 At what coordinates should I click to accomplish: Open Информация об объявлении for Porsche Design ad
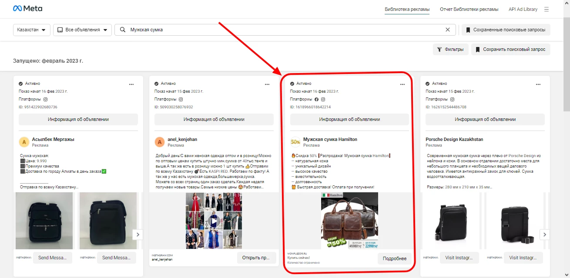coord(485,119)
